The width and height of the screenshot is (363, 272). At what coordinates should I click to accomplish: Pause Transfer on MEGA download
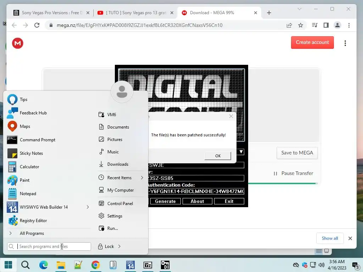click(x=293, y=173)
